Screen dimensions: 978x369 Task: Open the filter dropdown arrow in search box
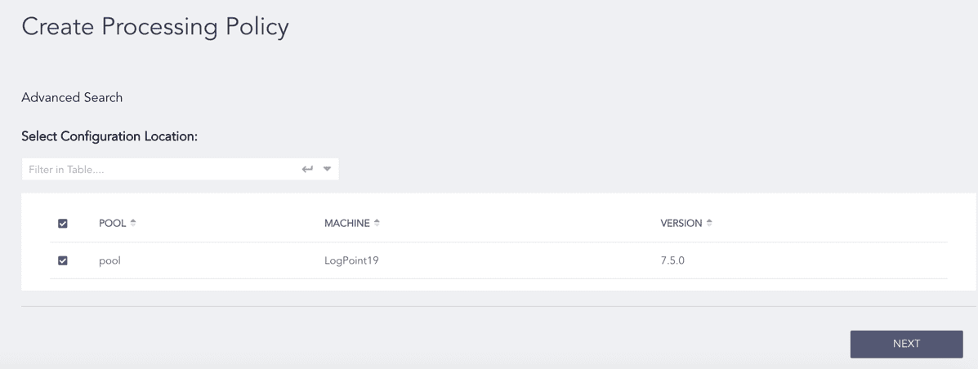pyautogui.click(x=327, y=169)
